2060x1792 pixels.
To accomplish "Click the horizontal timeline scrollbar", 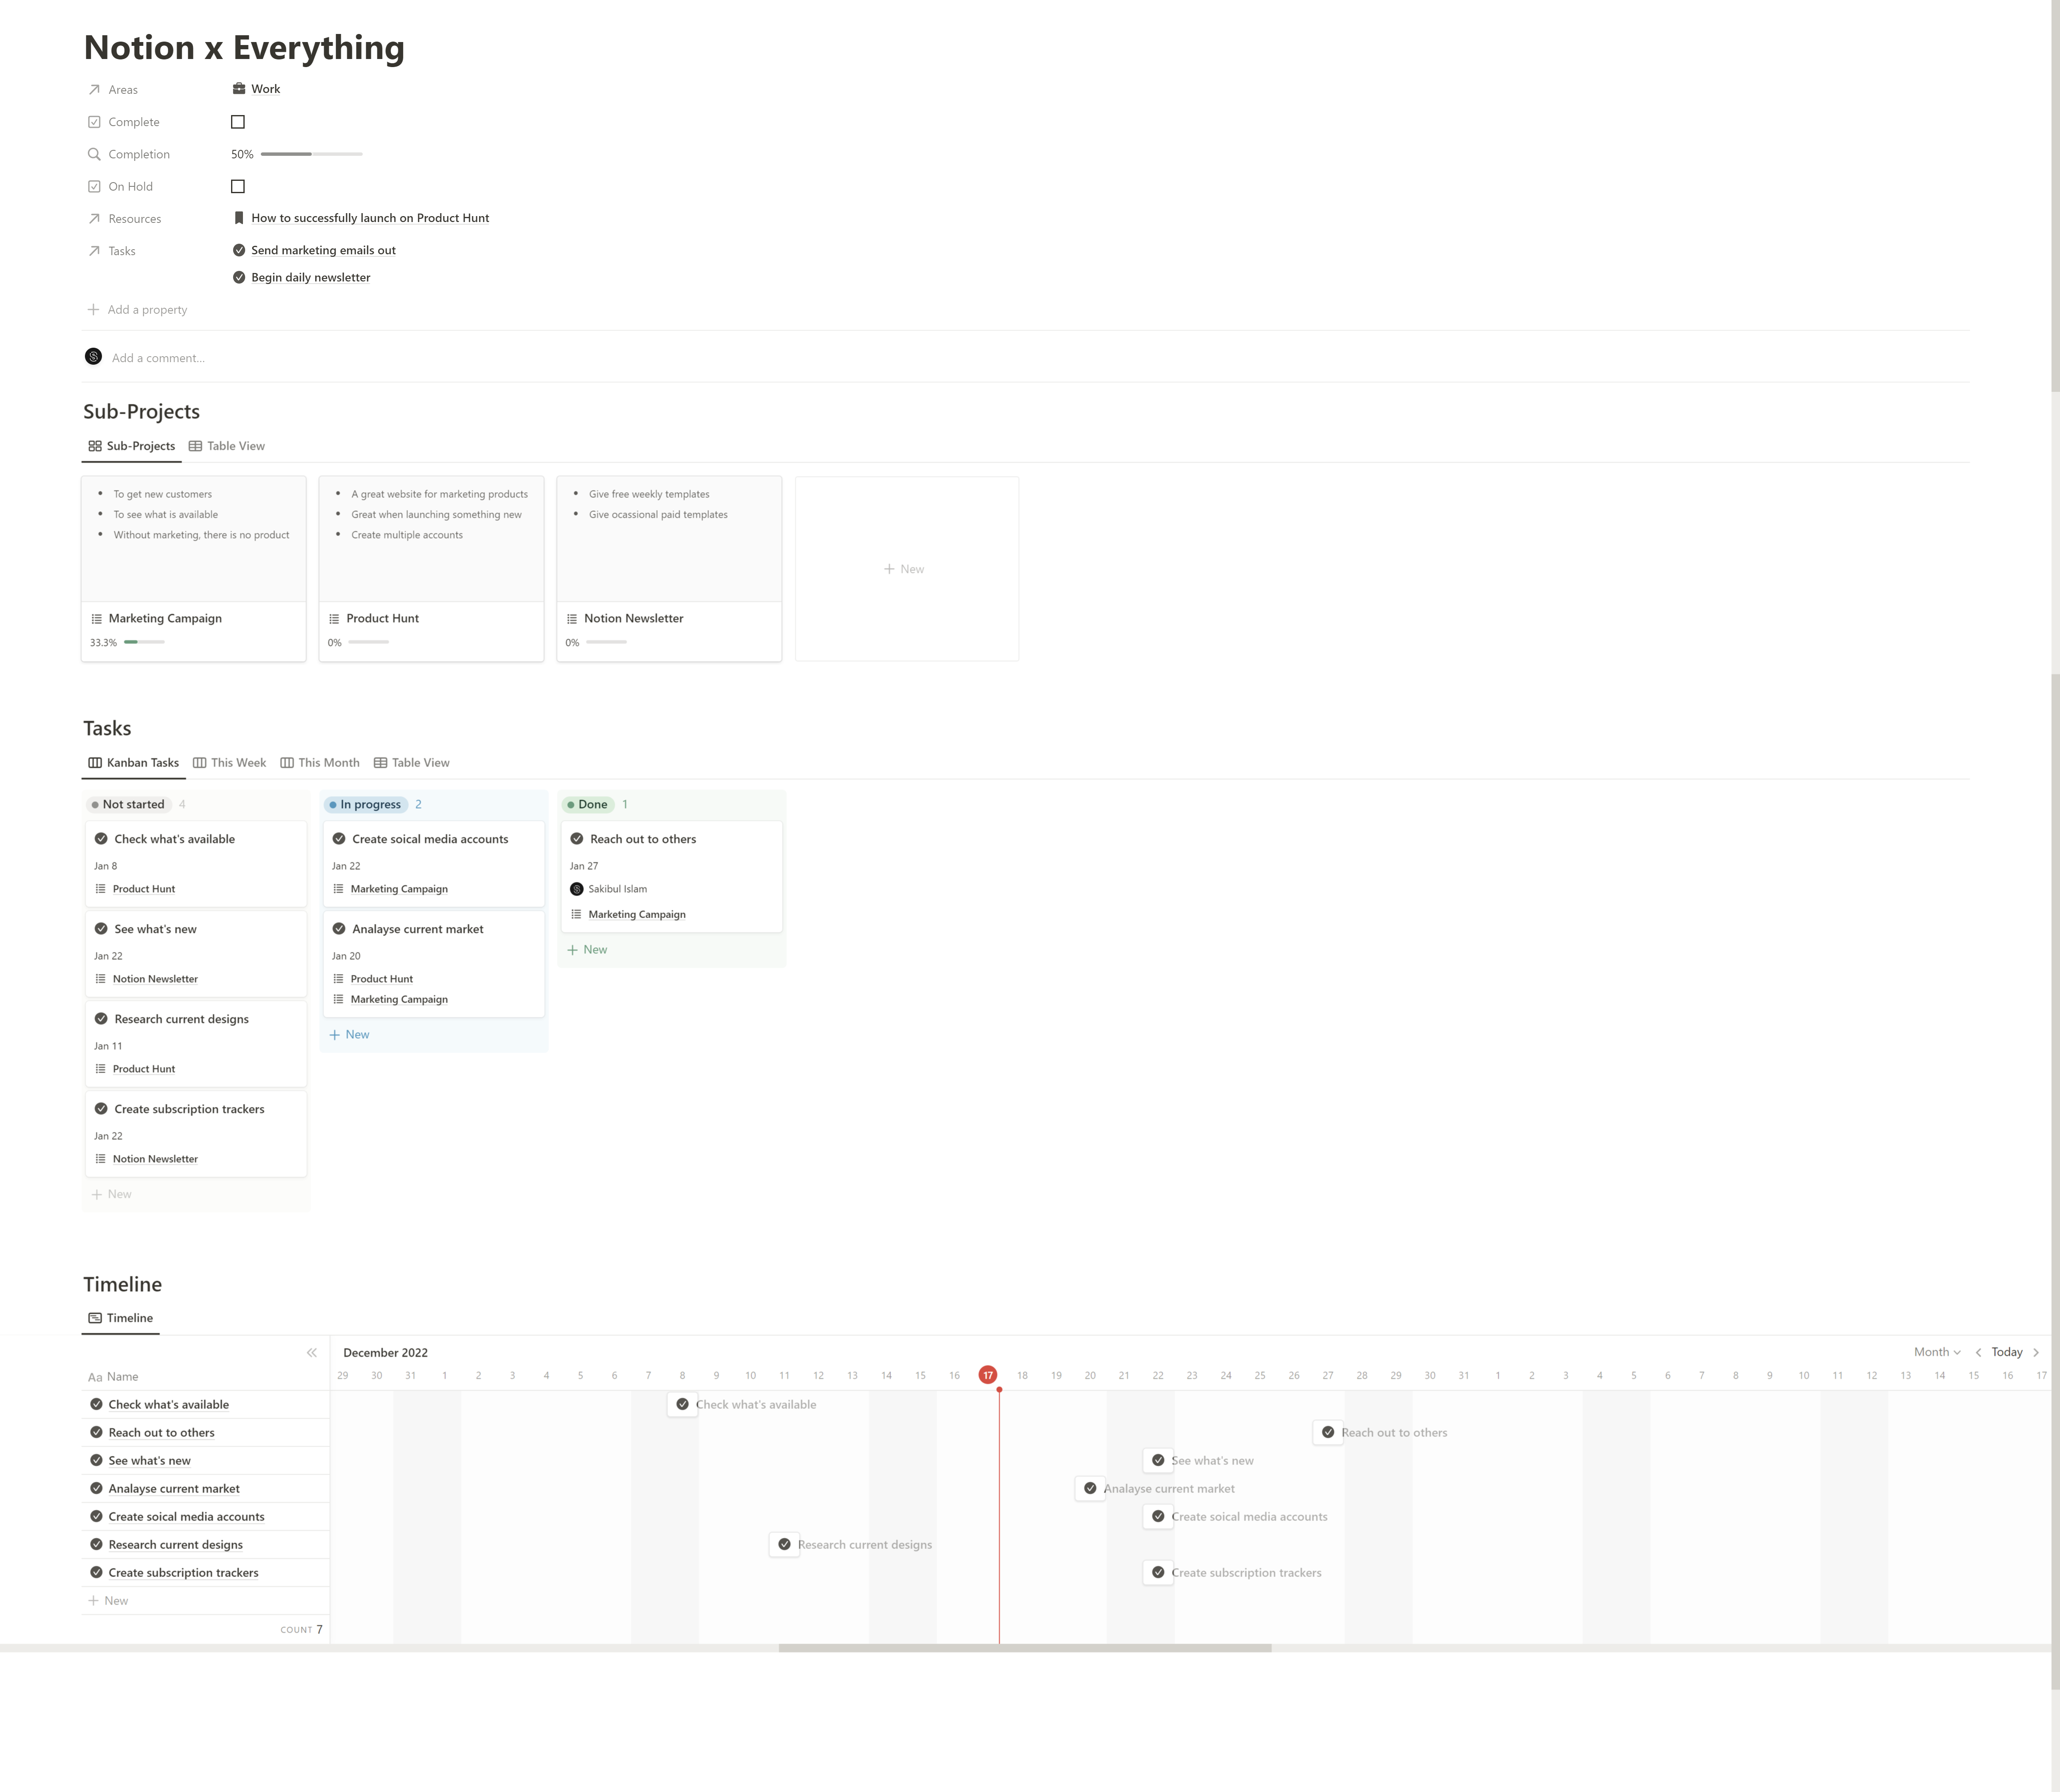I will pyautogui.click(x=1025, y=1648).
